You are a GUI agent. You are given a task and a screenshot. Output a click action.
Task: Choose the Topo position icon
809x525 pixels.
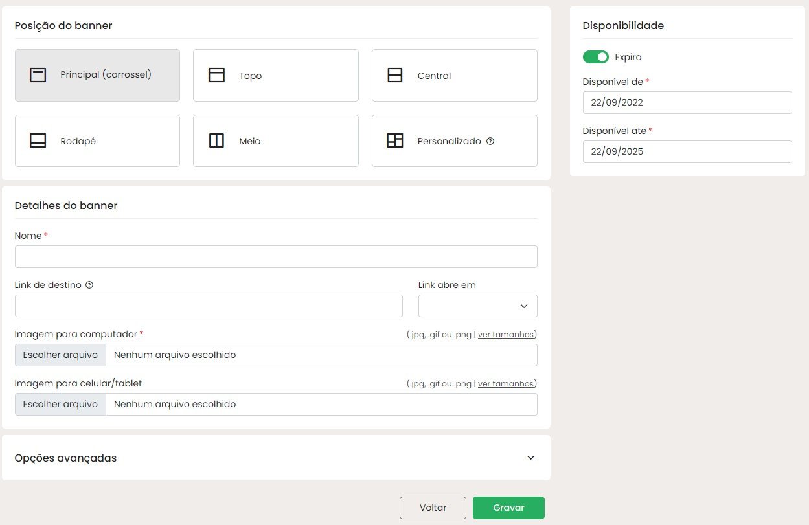[x=216, y=75]
